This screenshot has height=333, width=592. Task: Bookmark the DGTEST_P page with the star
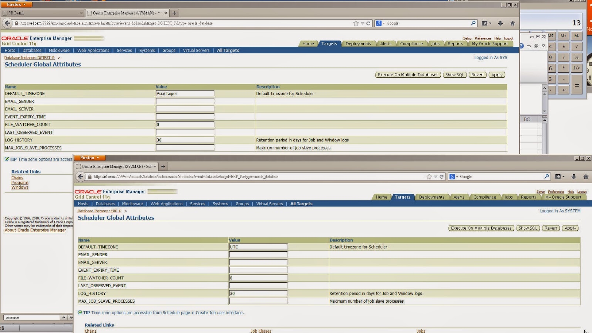click(x=356, y=23)
